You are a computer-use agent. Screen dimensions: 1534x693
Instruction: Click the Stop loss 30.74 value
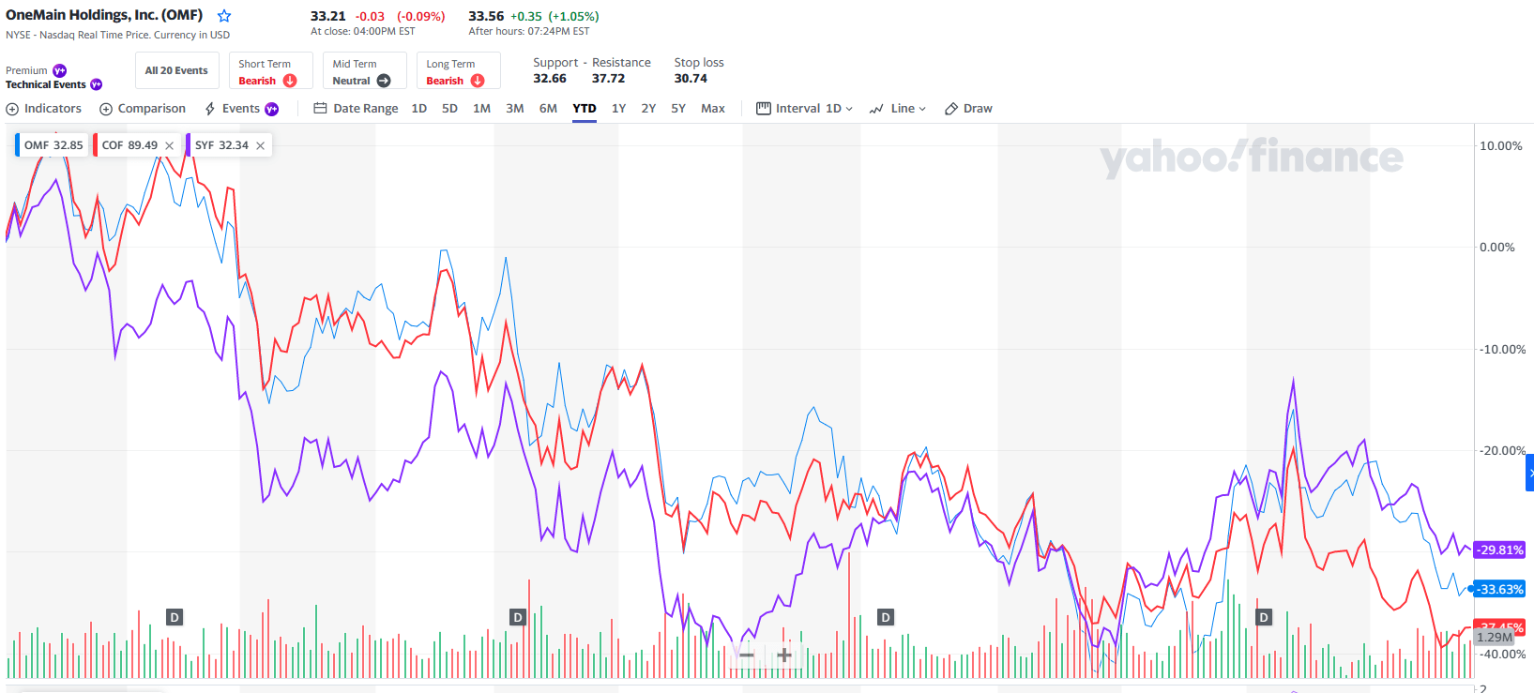(691, 79)
